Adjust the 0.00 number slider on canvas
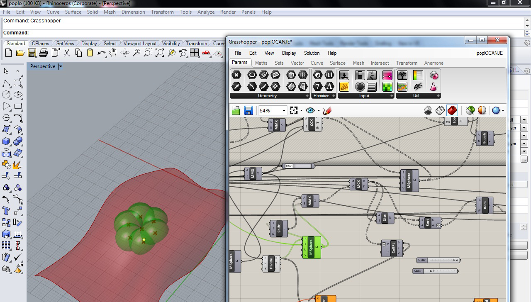531x302 pixels. 299,166
